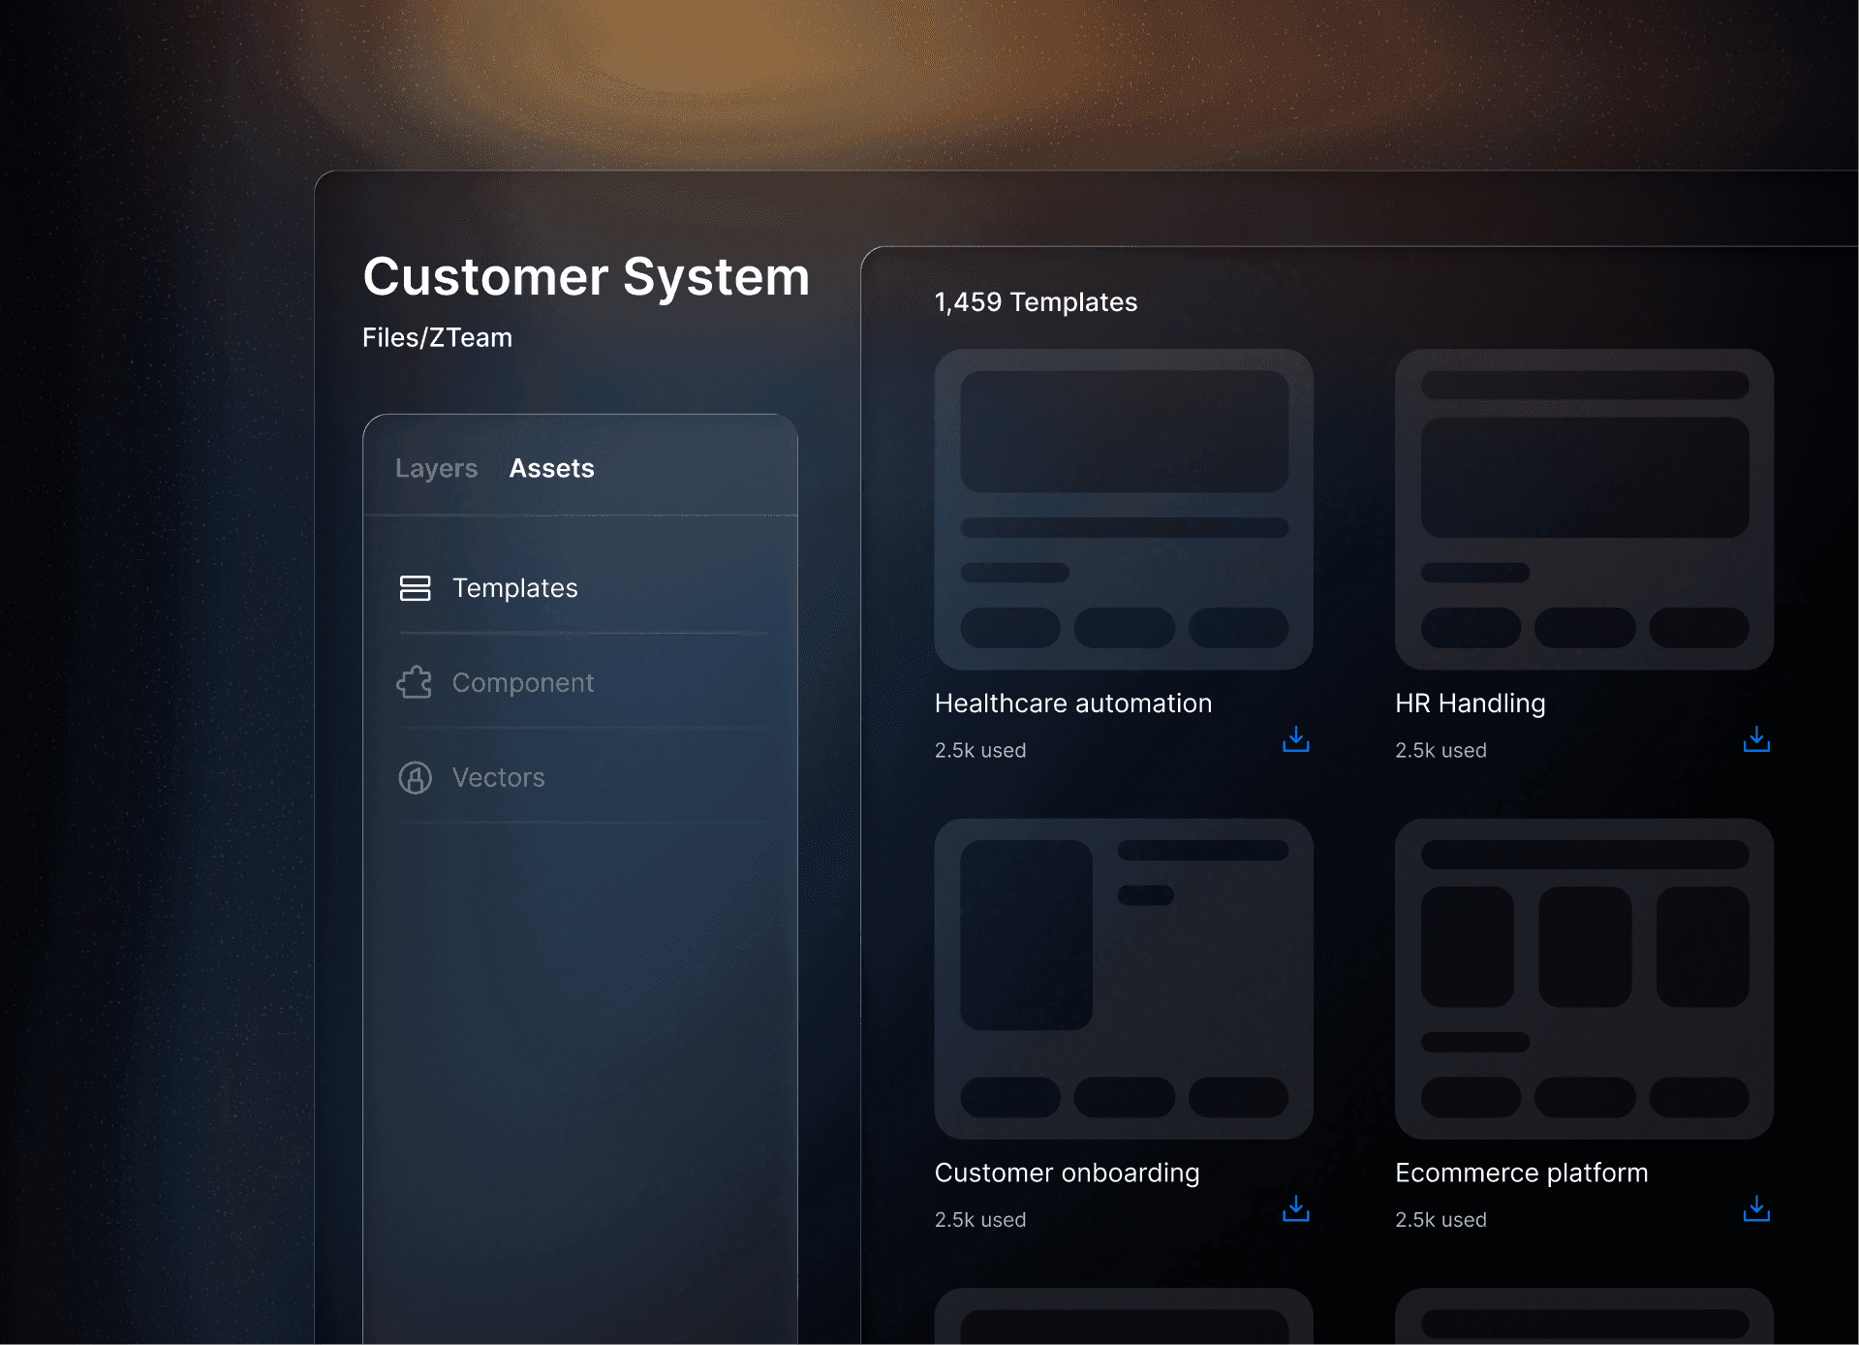Open Templates section icon in sidebar
1859x1345 pixels.
pyautogui.click(x=415, y=588)
